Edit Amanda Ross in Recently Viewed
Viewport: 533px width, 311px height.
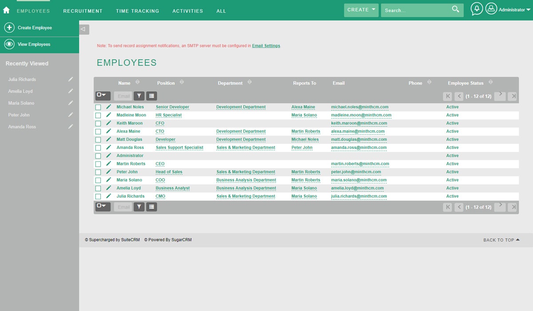(70, 126)
